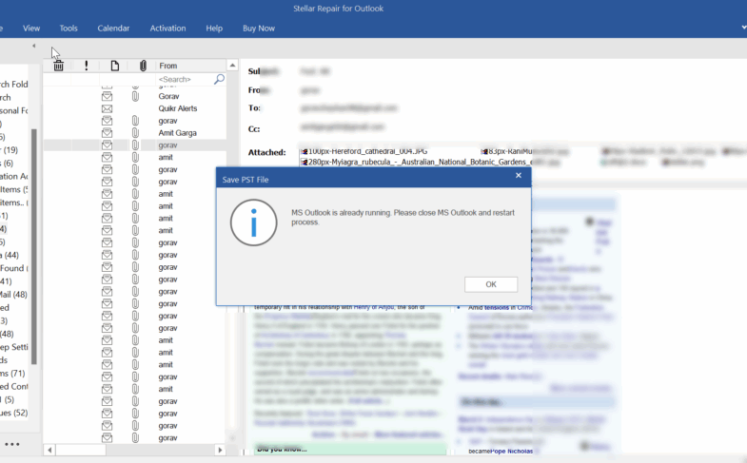
Task: Click paperclip icon of Amit Garga row
Action: (x=135, y=133)
